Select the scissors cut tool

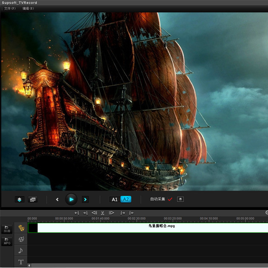click(x=103, y=213)
